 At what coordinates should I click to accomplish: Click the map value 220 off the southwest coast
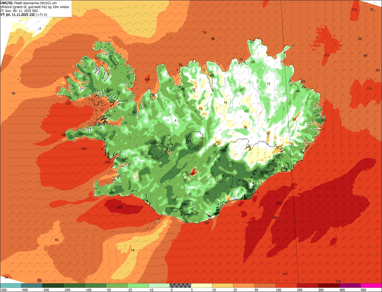pyautogui.click(x=119, y=207)
